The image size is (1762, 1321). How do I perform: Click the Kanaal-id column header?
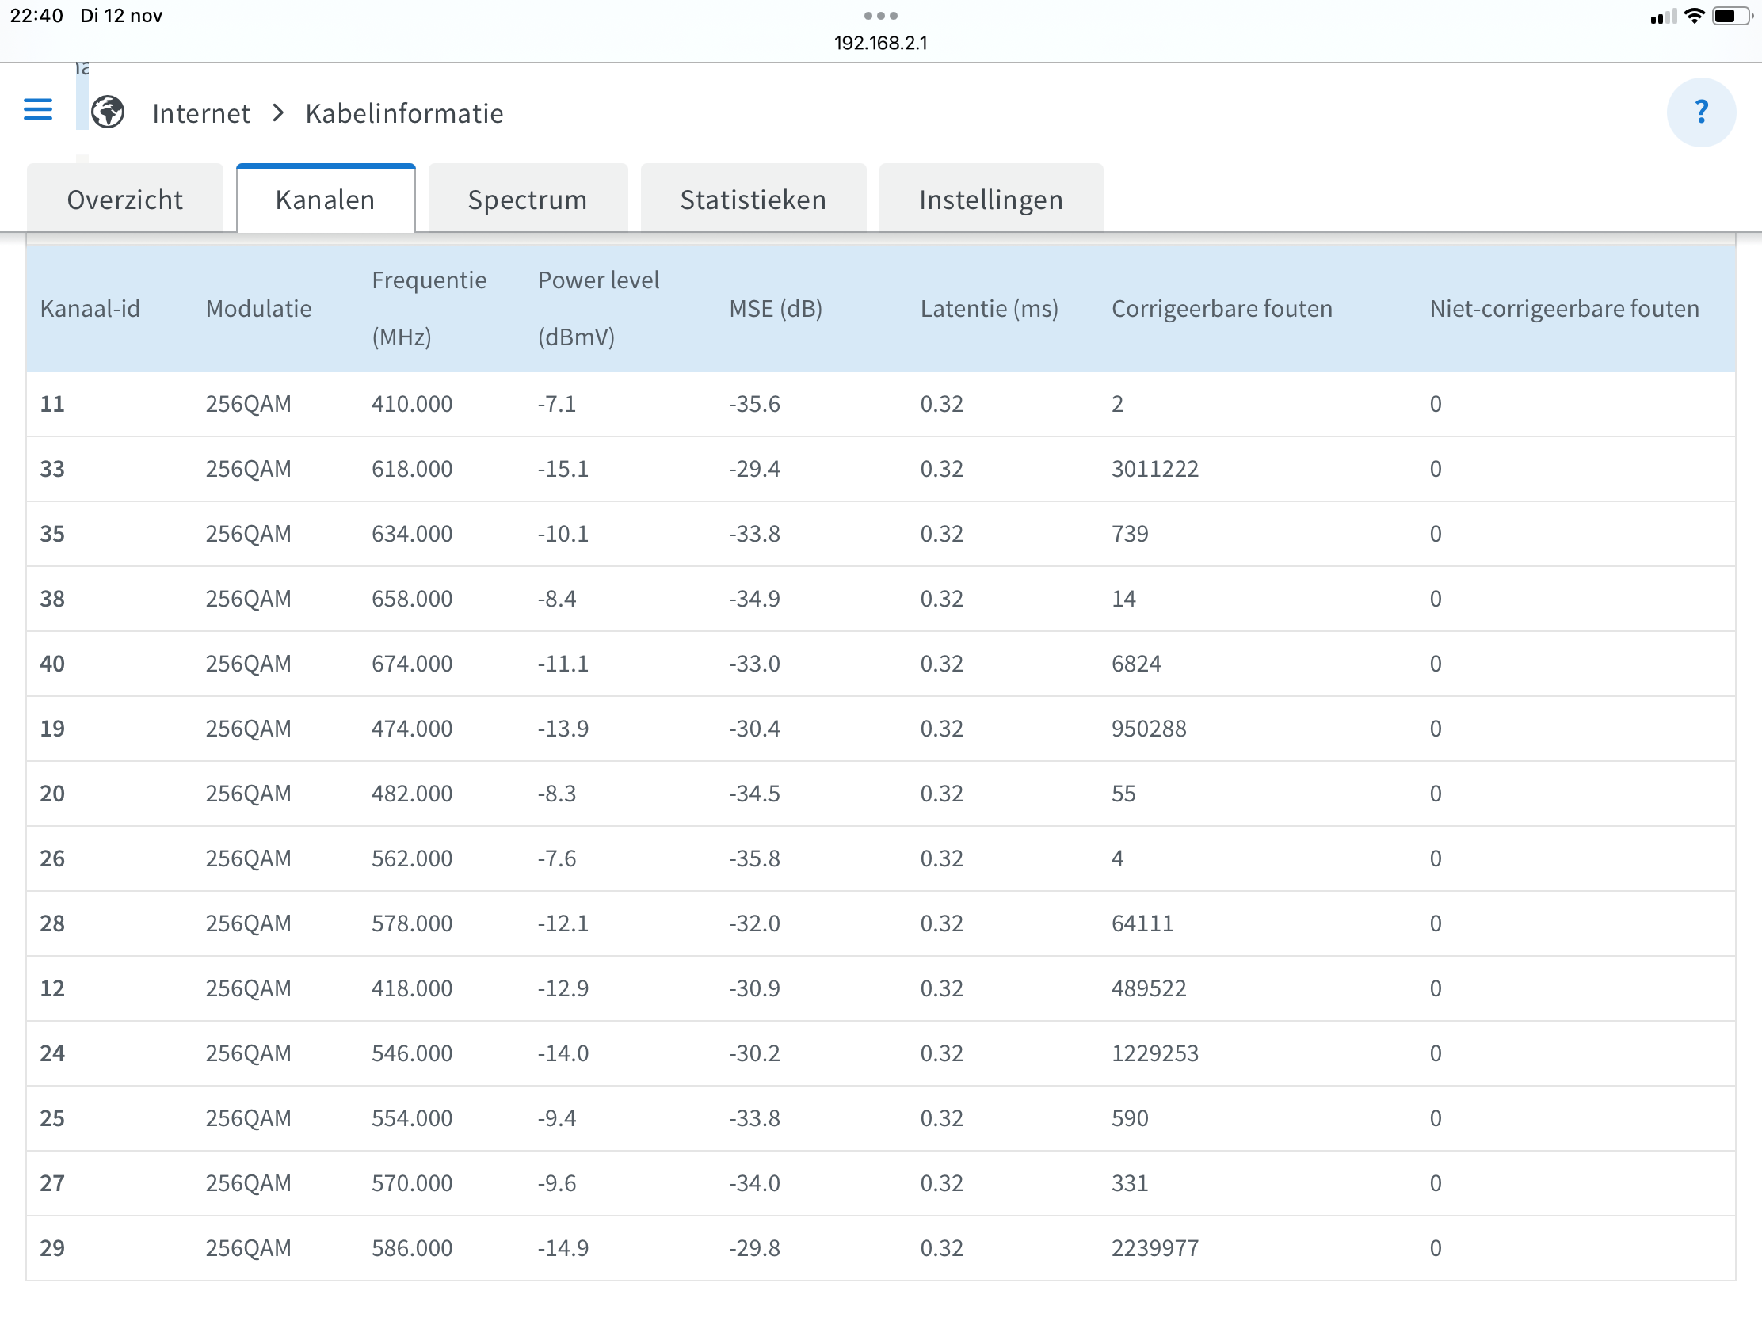click(90, 308)
